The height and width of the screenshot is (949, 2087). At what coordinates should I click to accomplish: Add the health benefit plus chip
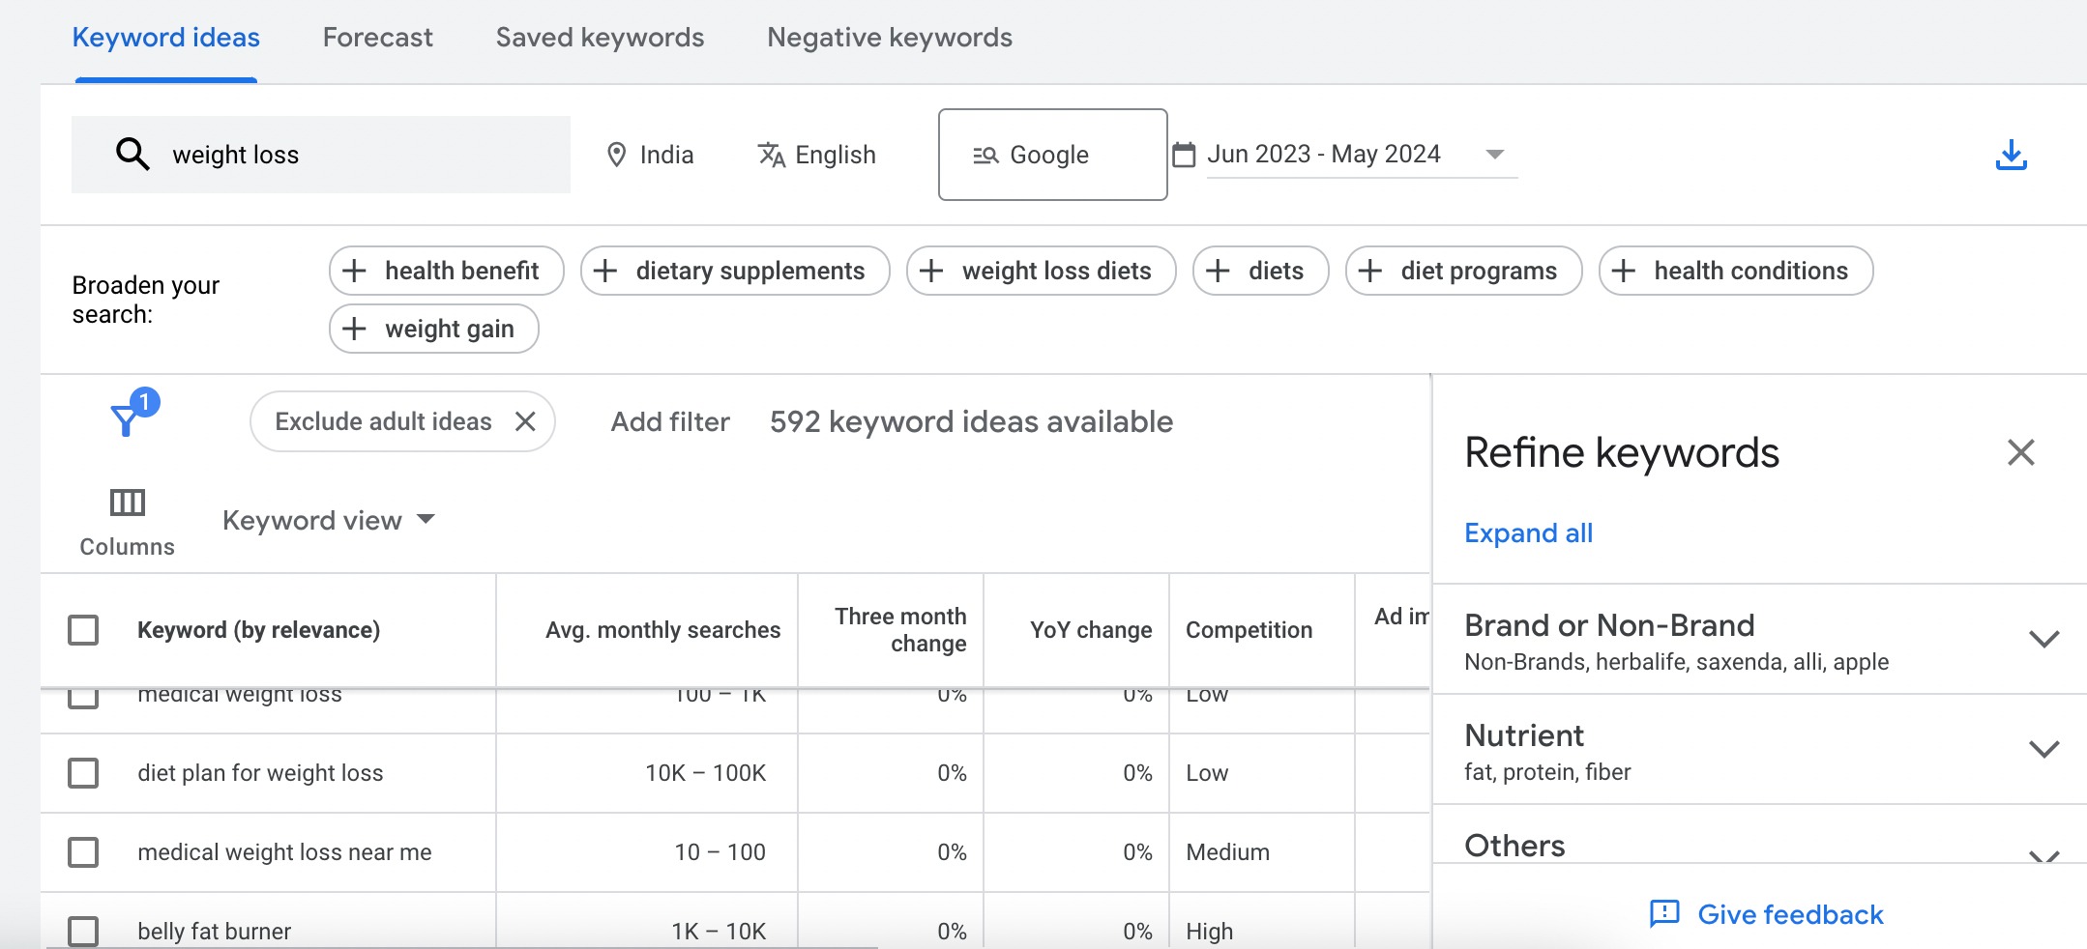tap(446, 271)
